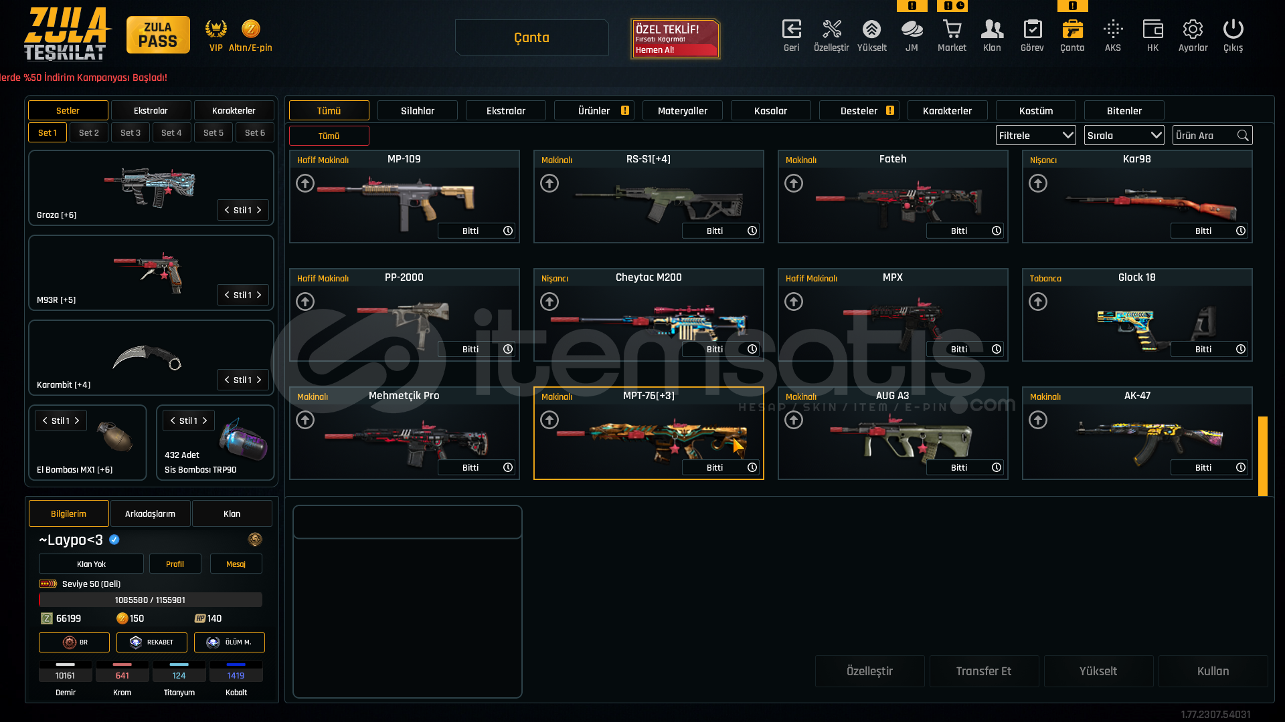
Task: Open the Filtrele dropdown
Action: (x=1036, y=136)
